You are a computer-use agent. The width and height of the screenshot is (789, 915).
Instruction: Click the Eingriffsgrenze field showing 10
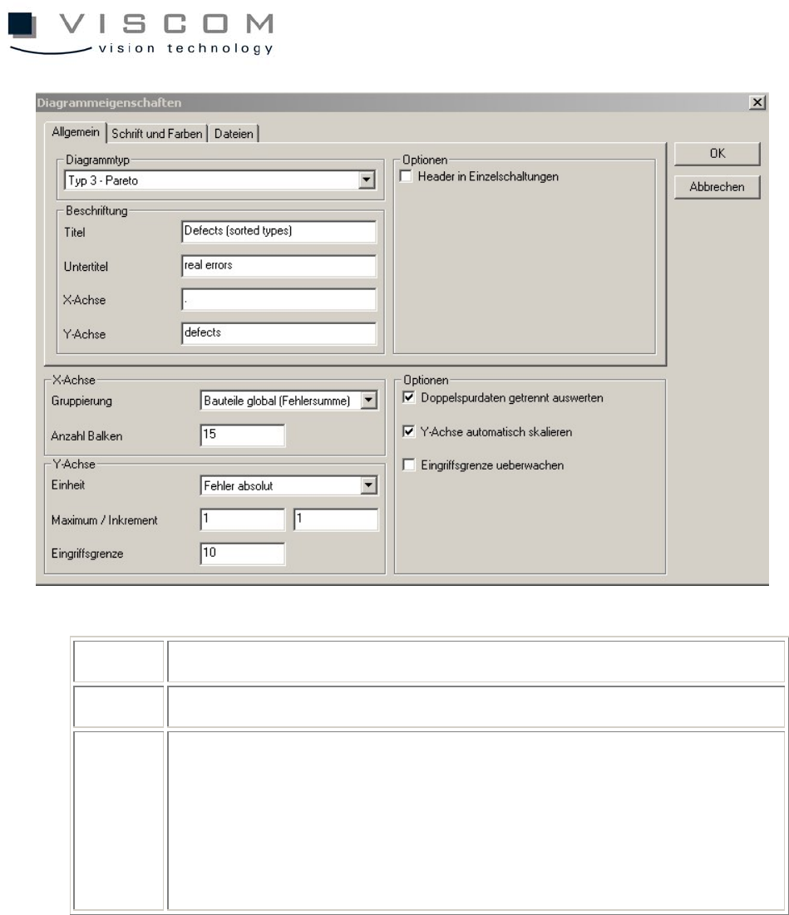point(243,553)
